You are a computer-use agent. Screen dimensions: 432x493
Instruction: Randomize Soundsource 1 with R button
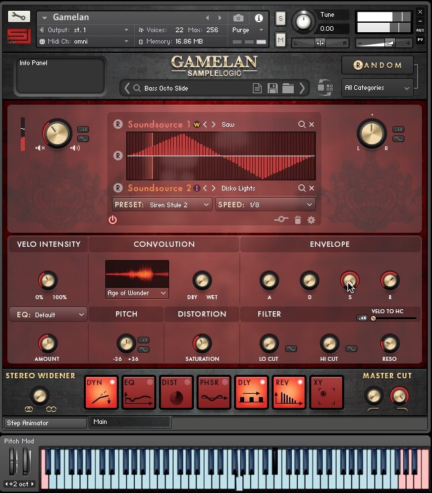[x=118, y=125]
